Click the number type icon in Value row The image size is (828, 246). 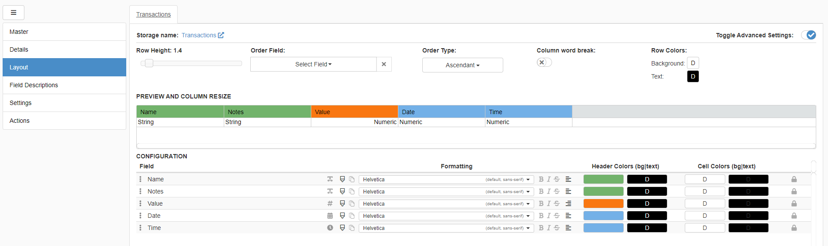(330, 203)
